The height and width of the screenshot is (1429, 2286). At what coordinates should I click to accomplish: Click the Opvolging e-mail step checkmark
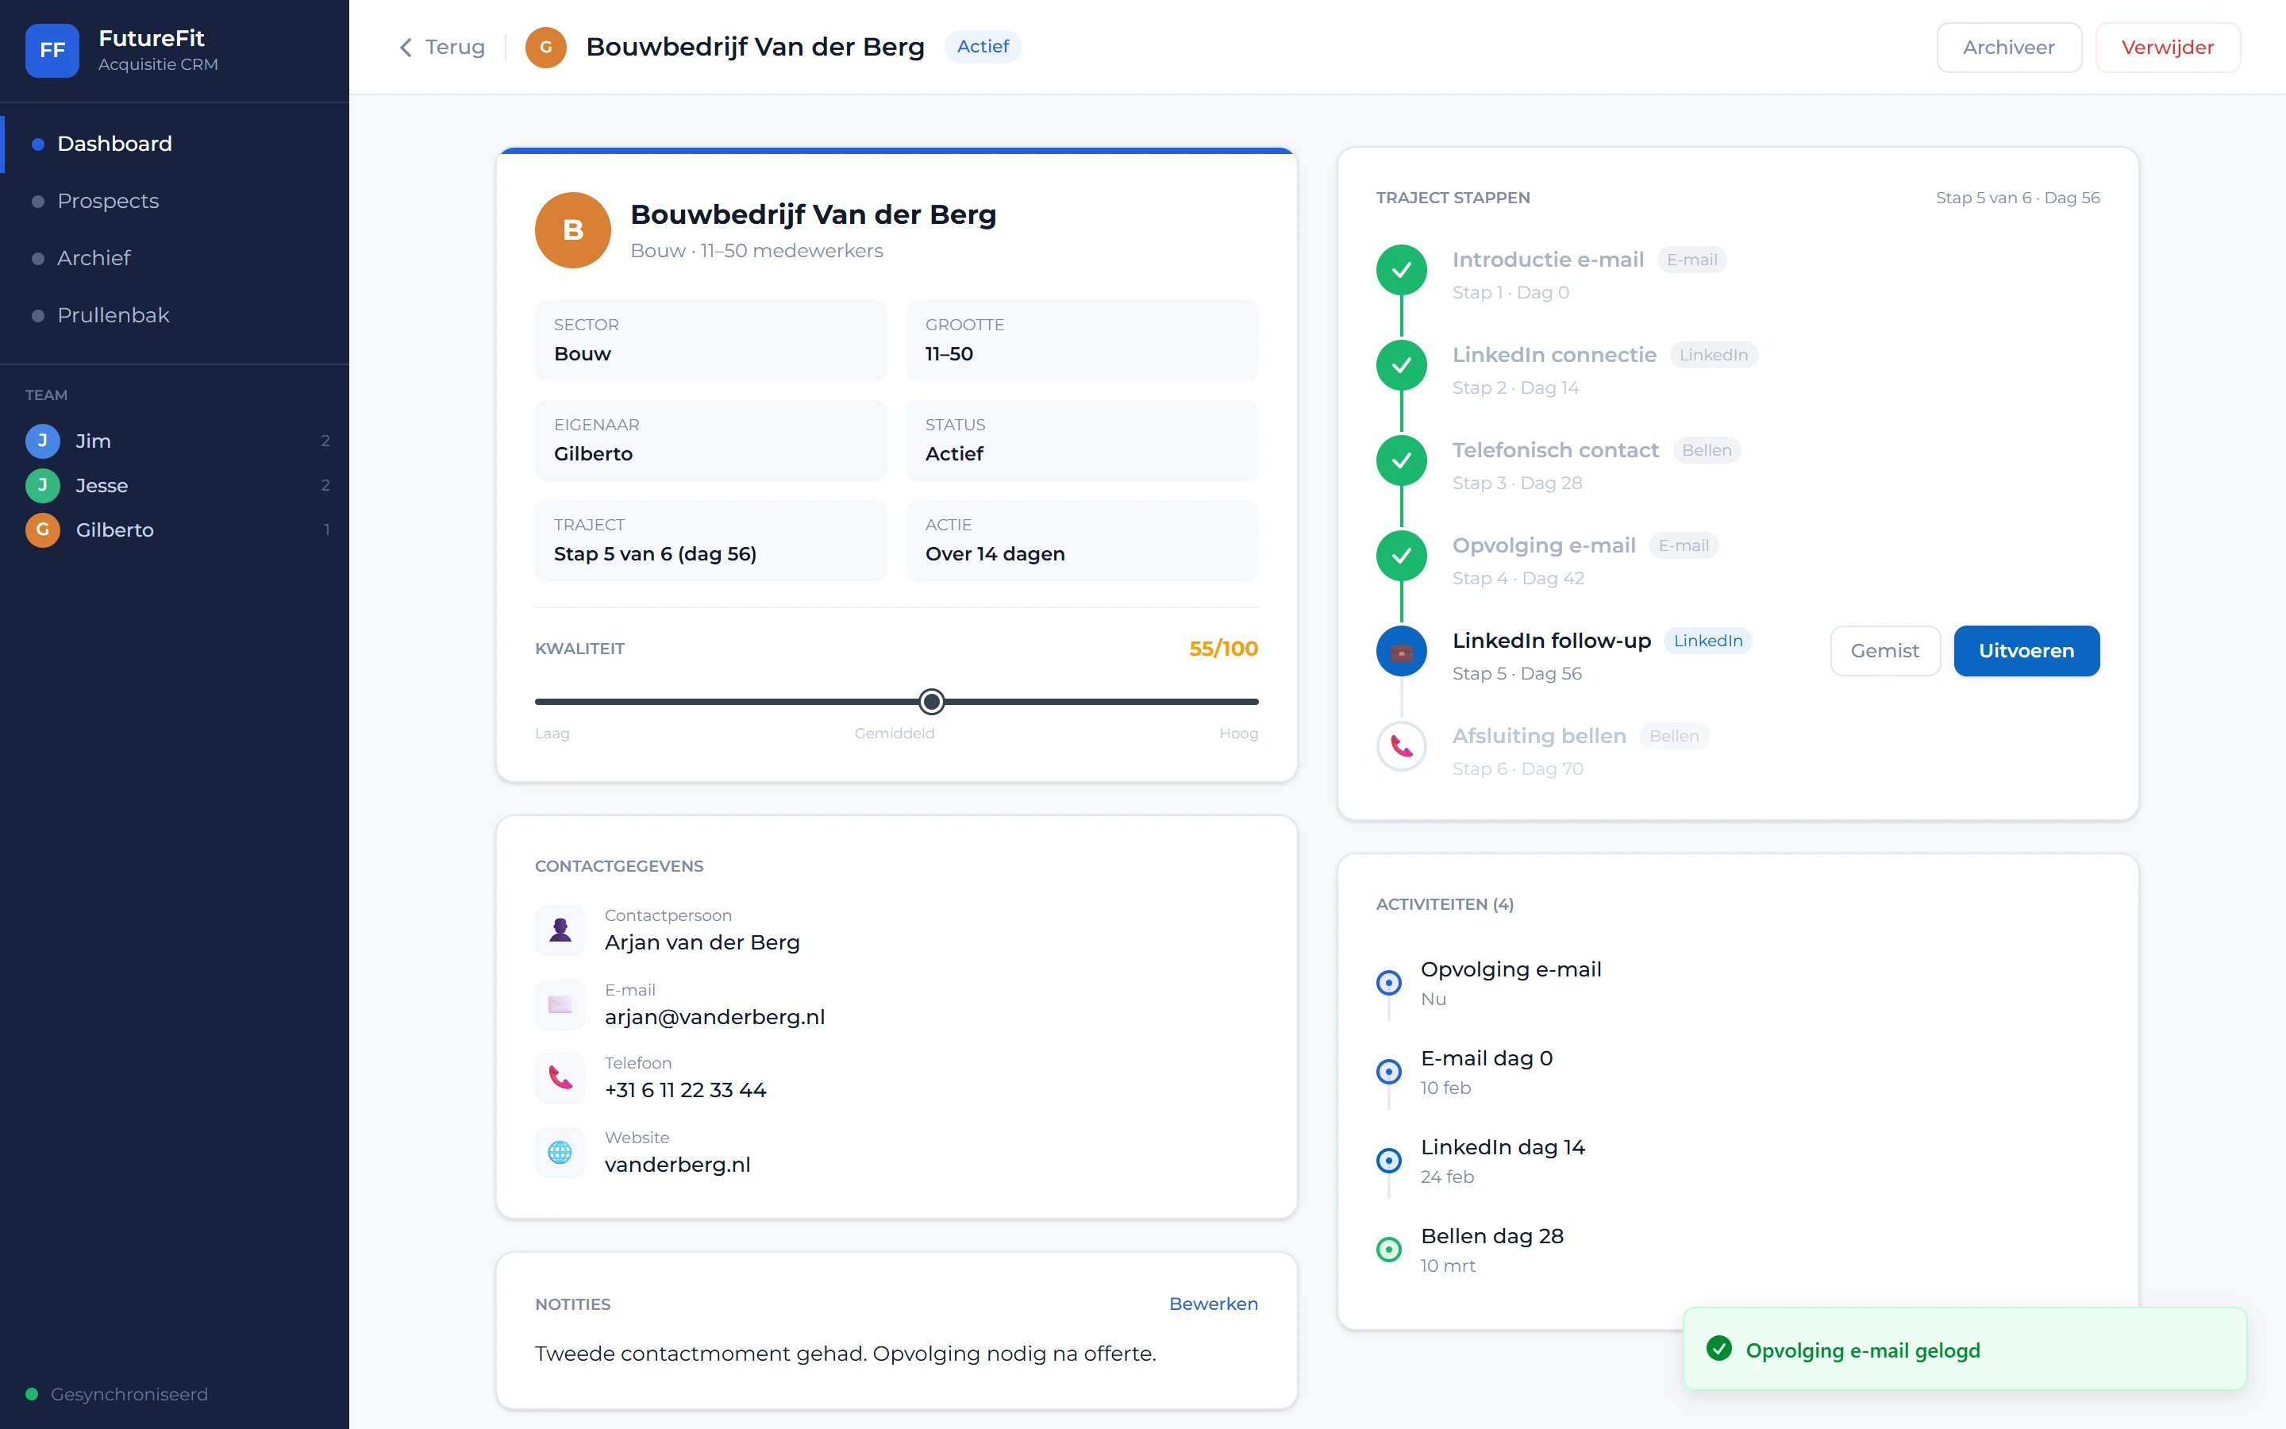[1402, 556]
